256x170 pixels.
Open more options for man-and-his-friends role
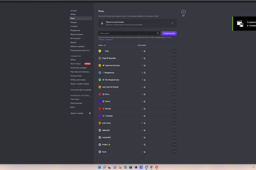tap(174, 87)
